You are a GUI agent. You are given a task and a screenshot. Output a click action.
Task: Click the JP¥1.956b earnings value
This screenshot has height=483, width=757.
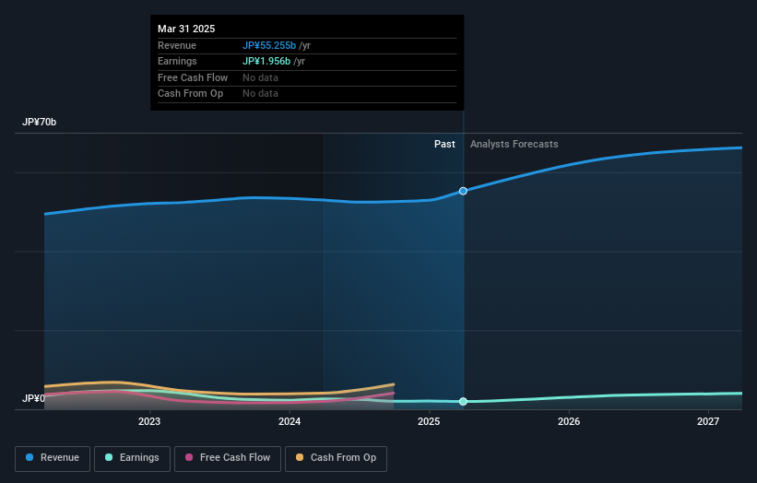click(266, 61)
